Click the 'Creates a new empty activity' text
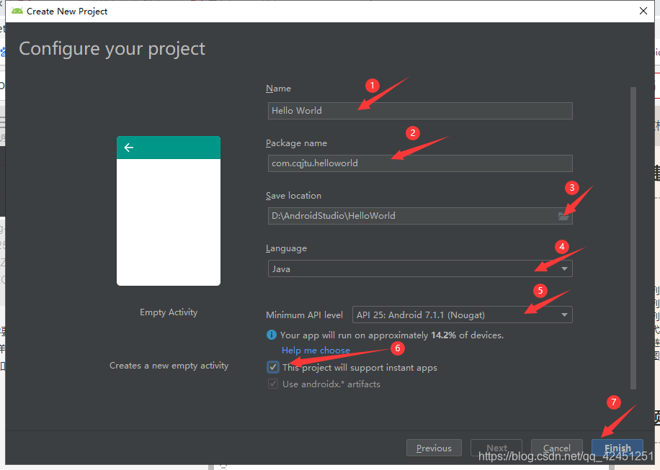Viewport: 660px width, 470px height. pos(169,366)
